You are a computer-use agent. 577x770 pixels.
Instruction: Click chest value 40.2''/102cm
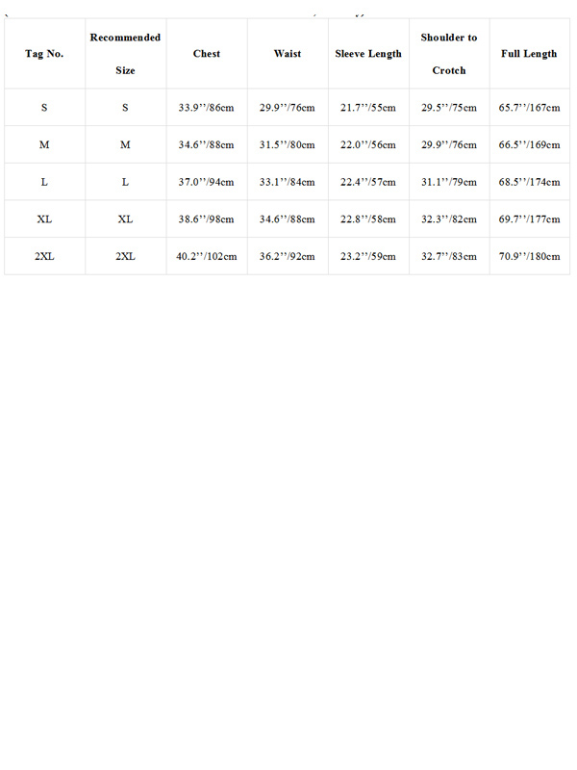[207, 256]
